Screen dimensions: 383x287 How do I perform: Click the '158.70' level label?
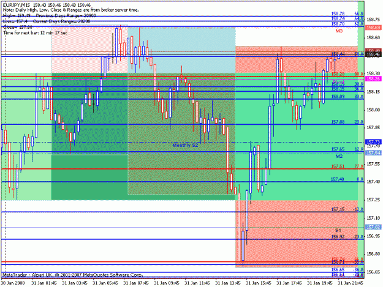click(x=338, y=24)
